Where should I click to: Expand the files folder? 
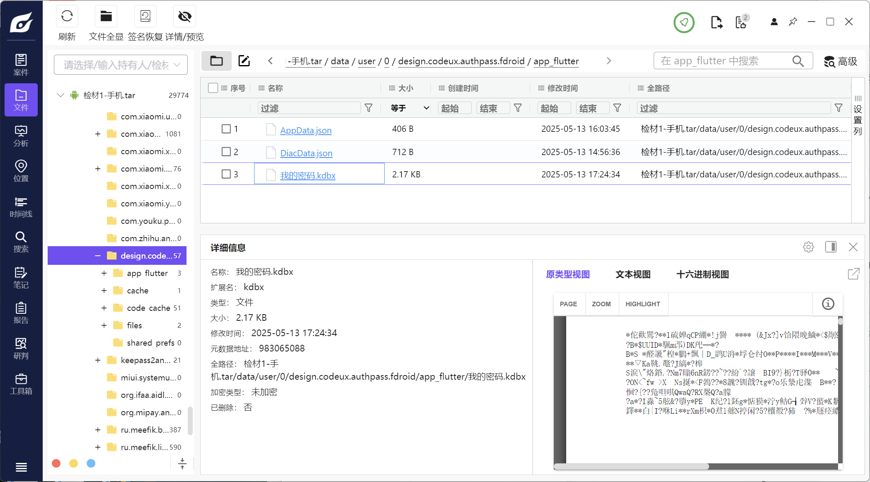tap(104, 325)
